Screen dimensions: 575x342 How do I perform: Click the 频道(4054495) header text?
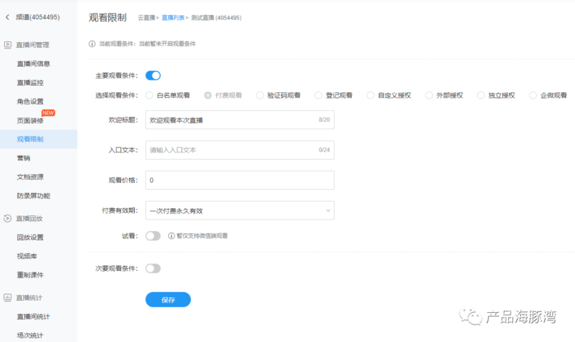pos(38,17)
